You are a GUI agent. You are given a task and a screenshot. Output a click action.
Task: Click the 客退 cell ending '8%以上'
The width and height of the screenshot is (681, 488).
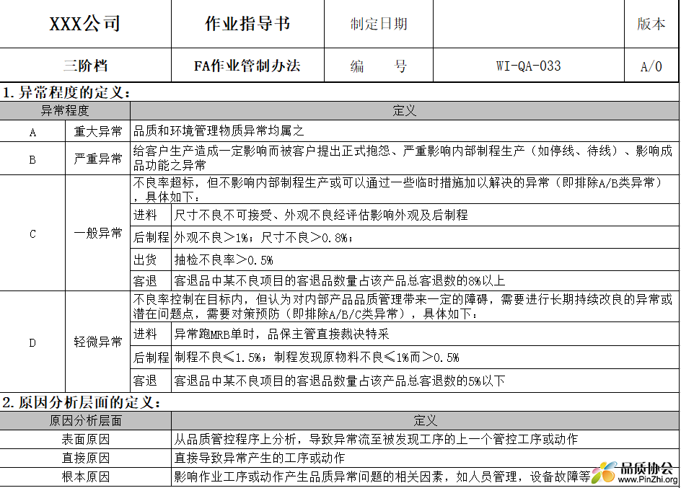coord(425,280)
